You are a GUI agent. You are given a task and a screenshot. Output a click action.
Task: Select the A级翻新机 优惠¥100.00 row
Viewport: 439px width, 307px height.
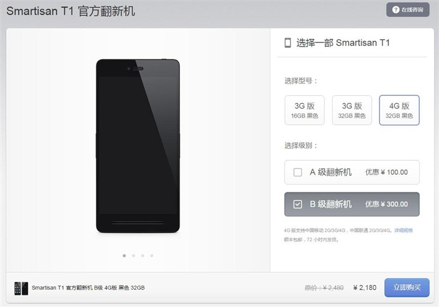[x=352, y=172]
